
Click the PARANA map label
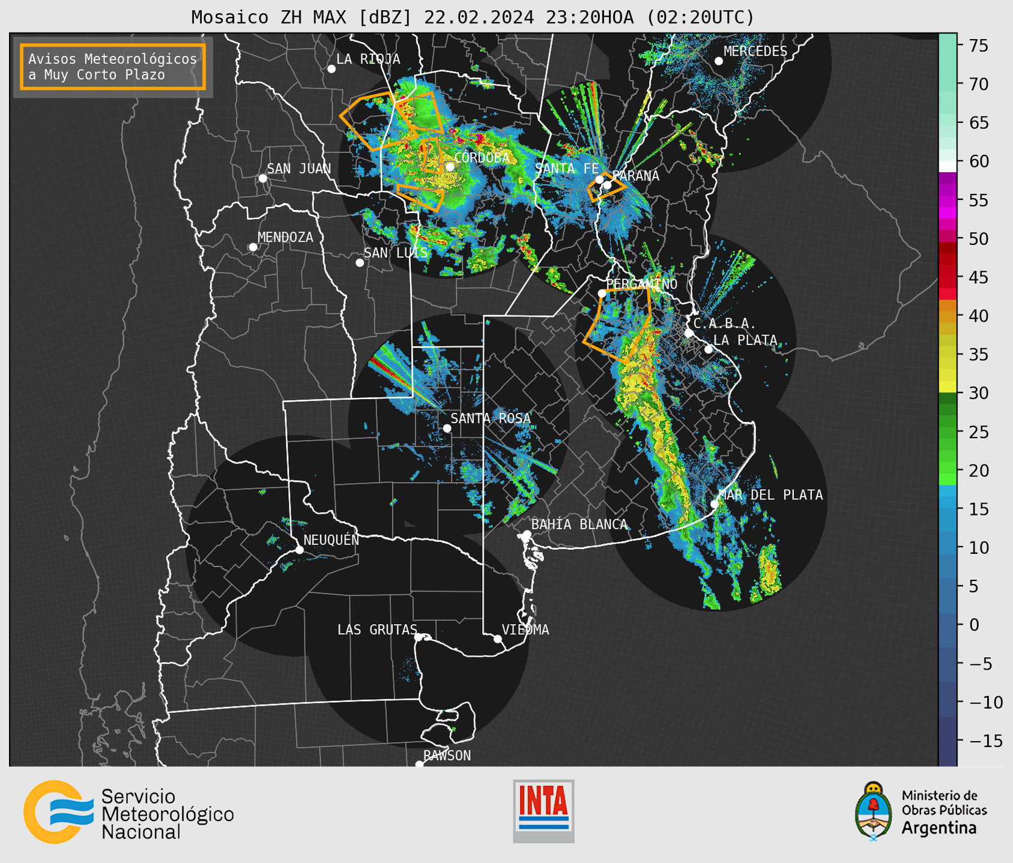coord(635,176)
